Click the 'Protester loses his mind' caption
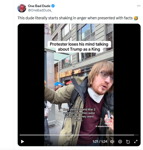143x150 pixels. click(x=79, y=47)
